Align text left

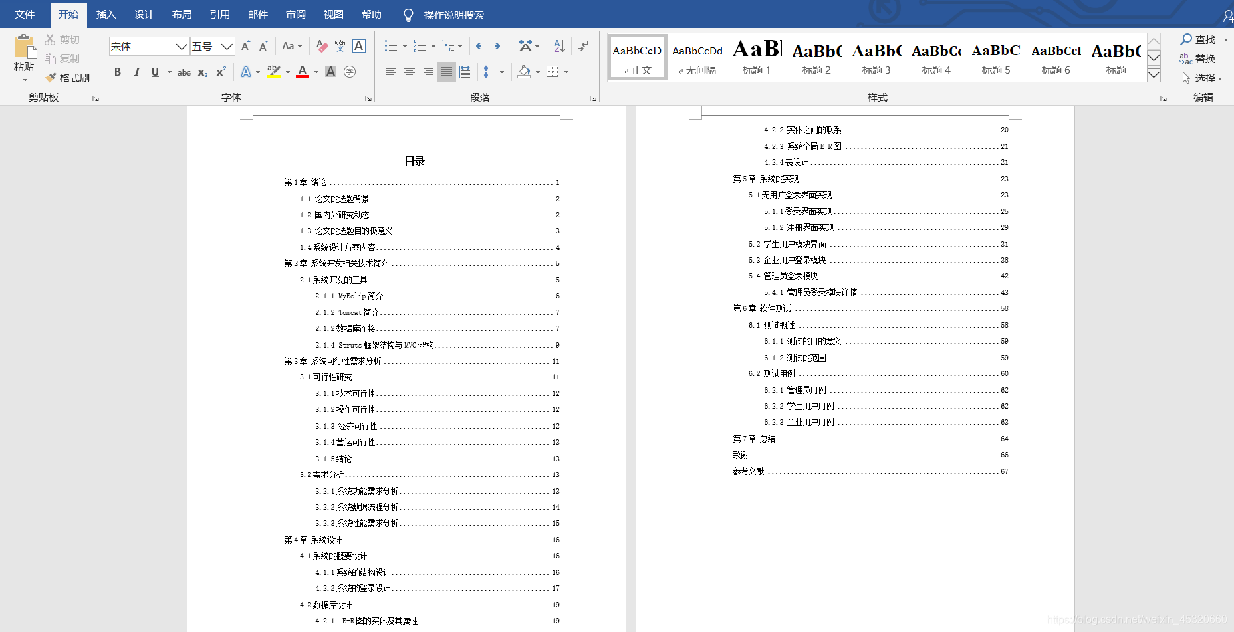click(391, 72)
